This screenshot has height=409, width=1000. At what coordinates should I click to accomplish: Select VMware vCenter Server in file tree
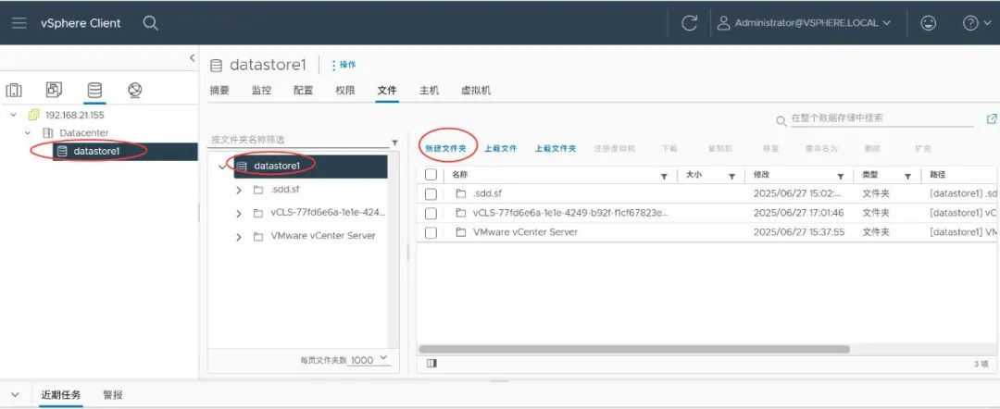323,236
